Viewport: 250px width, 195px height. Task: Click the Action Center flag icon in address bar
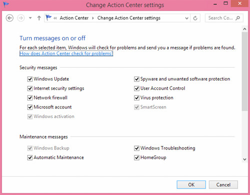(48, 17)
